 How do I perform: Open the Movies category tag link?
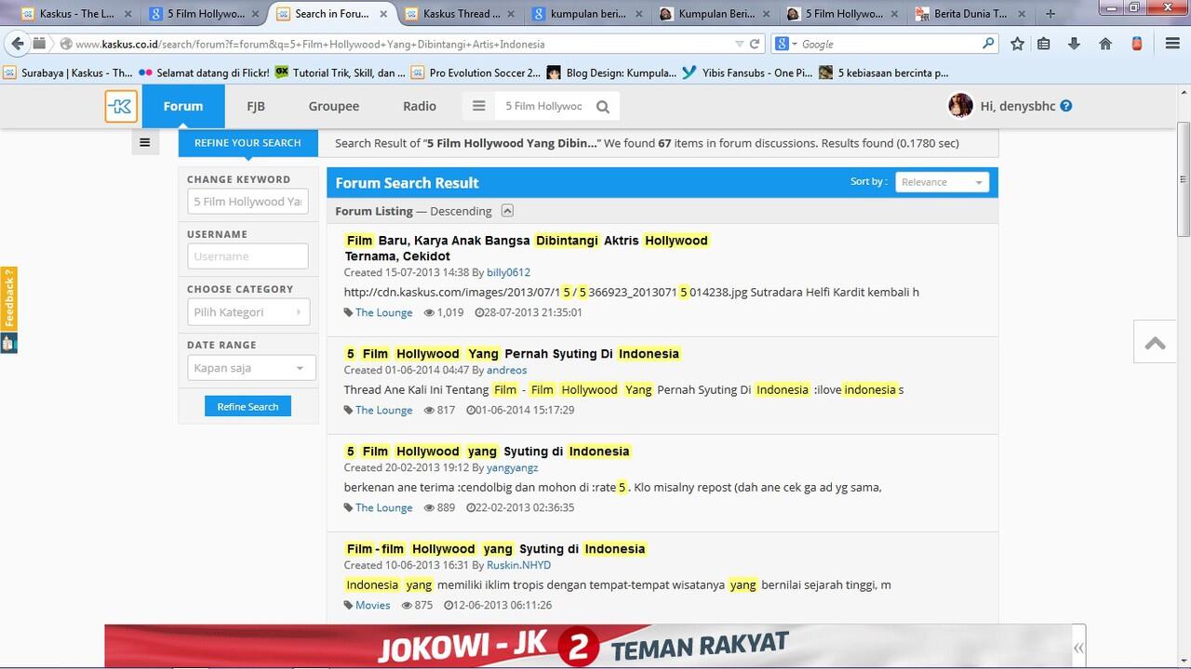(372, 605)
